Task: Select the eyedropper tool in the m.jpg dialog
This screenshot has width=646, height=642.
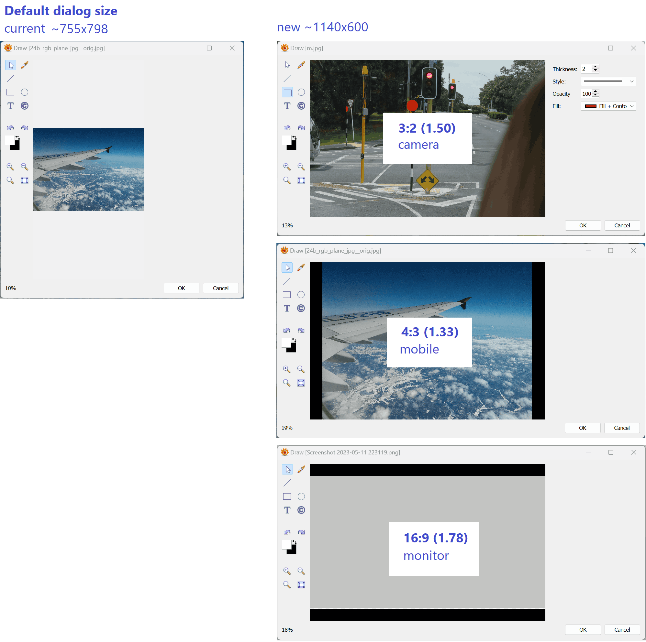Action: [301, 65]
